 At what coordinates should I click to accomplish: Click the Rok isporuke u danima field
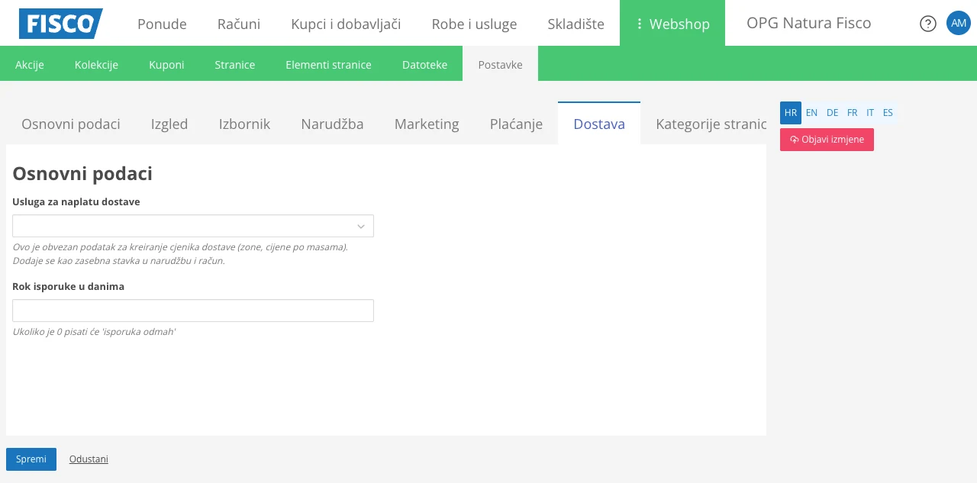point(192,310)
